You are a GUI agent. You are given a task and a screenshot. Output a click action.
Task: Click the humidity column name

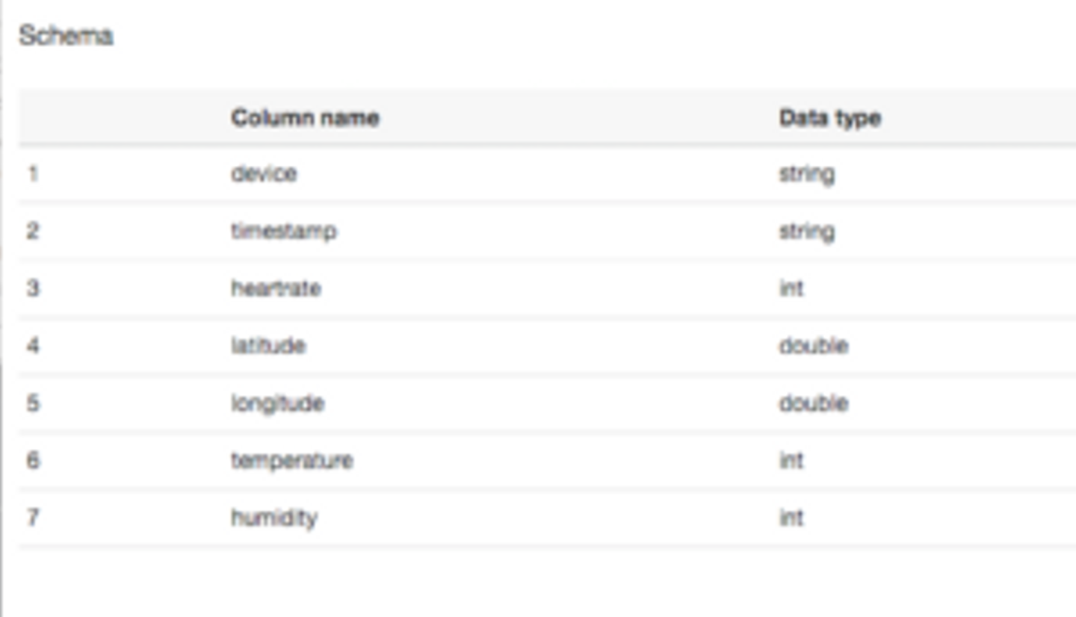[x=274, y=518]
